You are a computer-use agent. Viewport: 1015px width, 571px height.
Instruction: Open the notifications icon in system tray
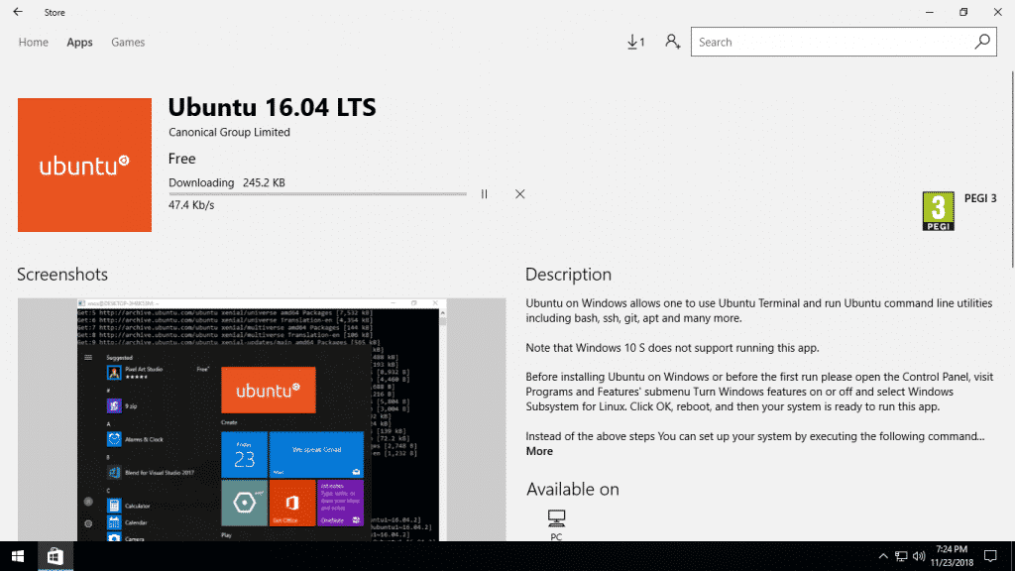pos(990,556)
